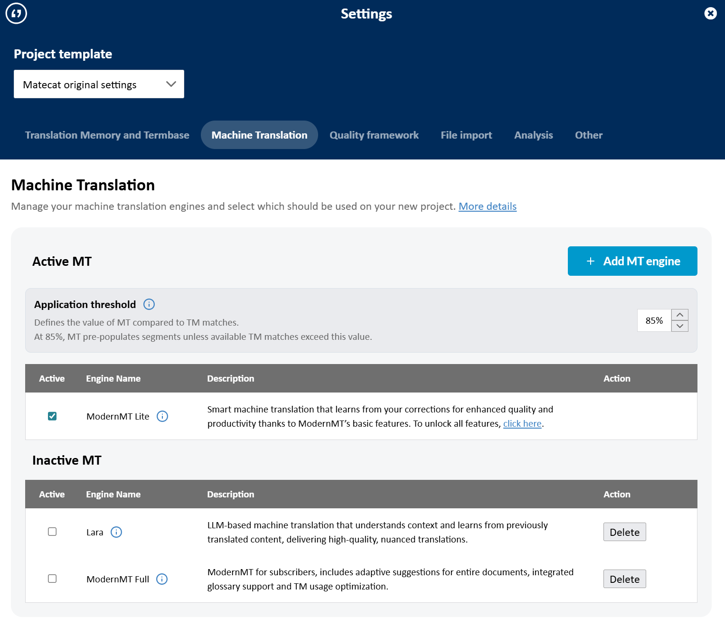This screenshot has width=725, height=636.
Task: Show Application threshold info icon
Action: 149,304
